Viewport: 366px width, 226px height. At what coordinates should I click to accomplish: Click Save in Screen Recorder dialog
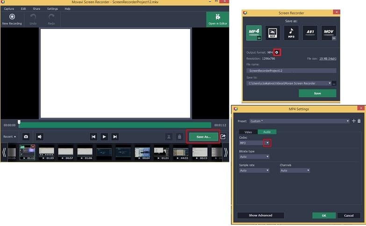pyautogui.click(x=317, y=93)
